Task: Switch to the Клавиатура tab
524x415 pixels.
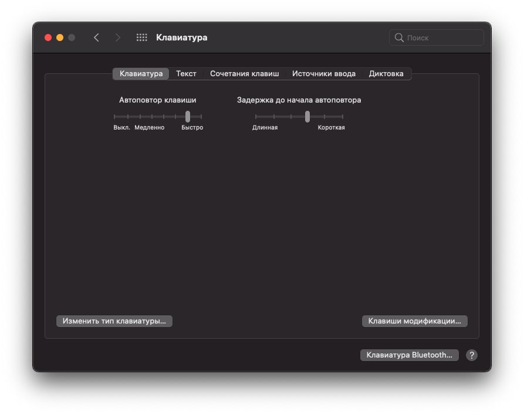Action: point(141,73)
